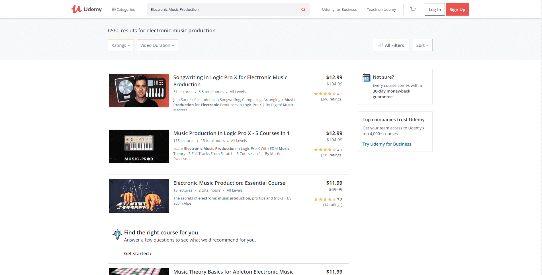
Task: Click the $11.99 price of Essential Course
Action: click(x=334, y=183)
